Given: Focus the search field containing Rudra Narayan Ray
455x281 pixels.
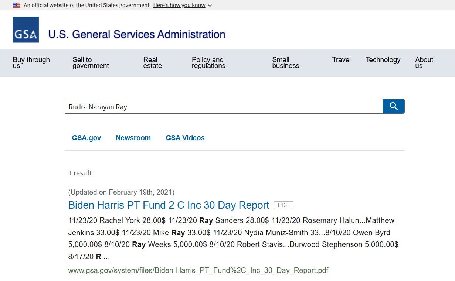Looking at the screenshot, I should tap(223, 107).
